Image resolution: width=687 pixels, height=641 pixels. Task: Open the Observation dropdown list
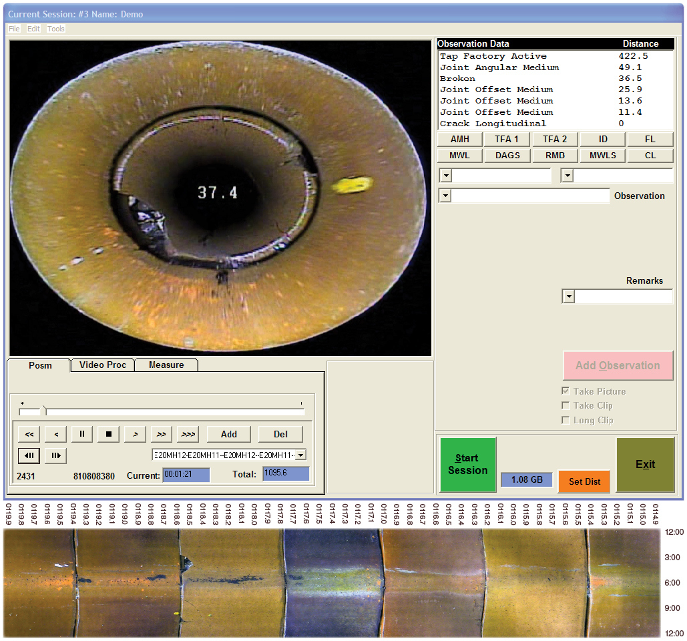click(x=445, y=196)
